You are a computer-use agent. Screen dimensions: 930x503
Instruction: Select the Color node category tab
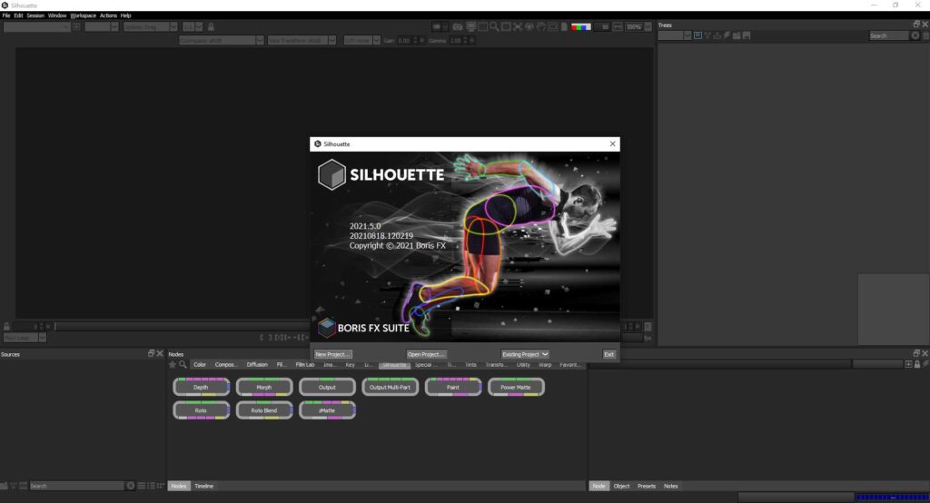(x=200, y=365)
